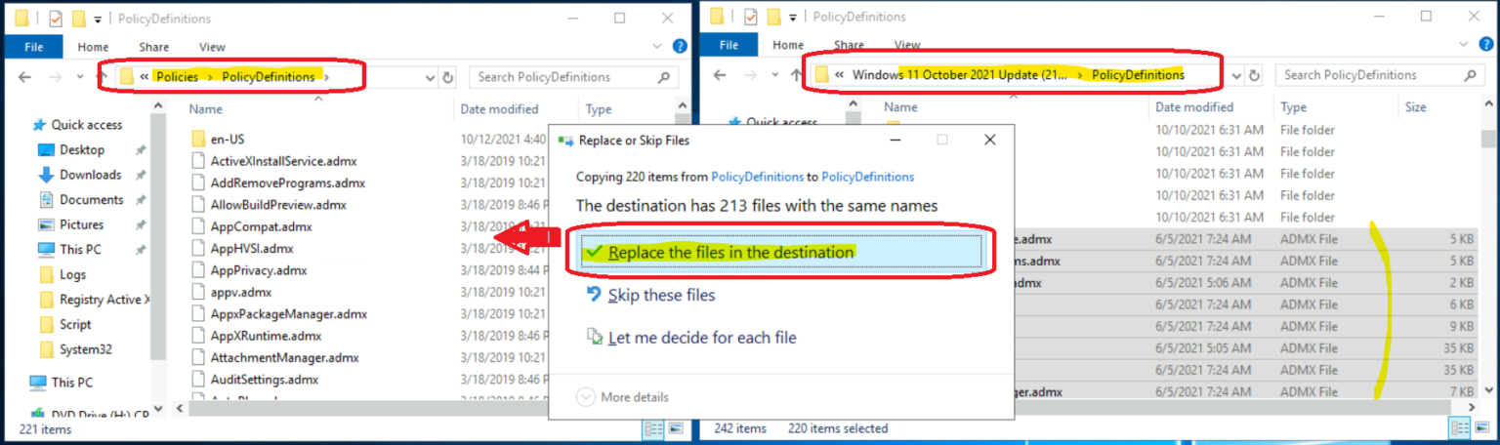The height and width of the screenshot is (445, 1500).
Task: Go back in left Explorer window
Action: (26, 77)
